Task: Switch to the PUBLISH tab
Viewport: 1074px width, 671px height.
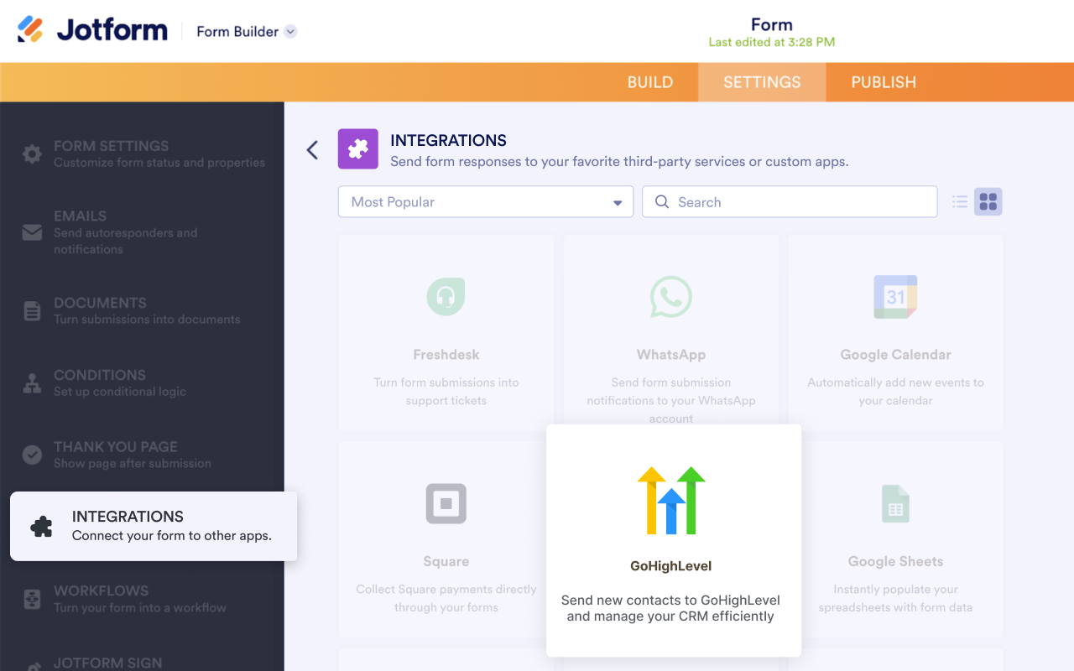Action: (x=883, y=82)
